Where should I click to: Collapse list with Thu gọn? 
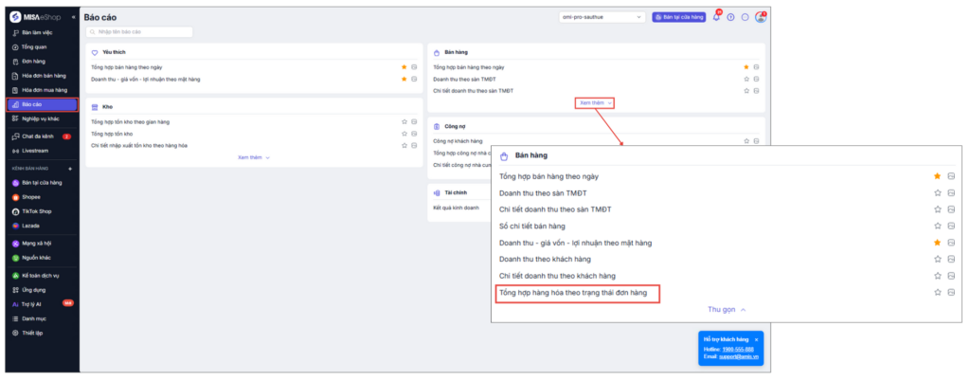[x=727, y=310]
